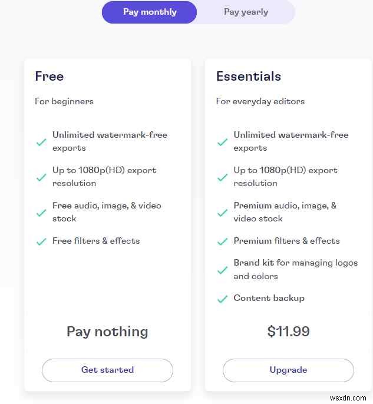Image resolution: width=373 pixels, height=404 pixels.
Task: Click checkmark beside Essentials 1080p export resolution
Action: [222, 177]
